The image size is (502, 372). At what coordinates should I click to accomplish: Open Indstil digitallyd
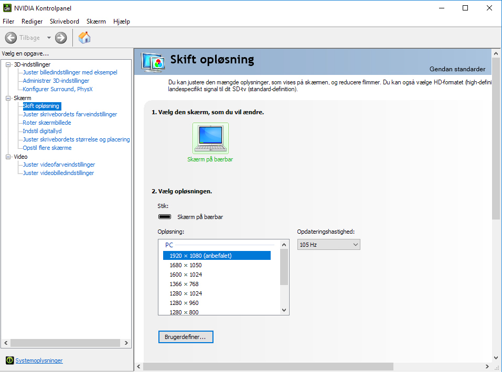[x=42, y=131]
